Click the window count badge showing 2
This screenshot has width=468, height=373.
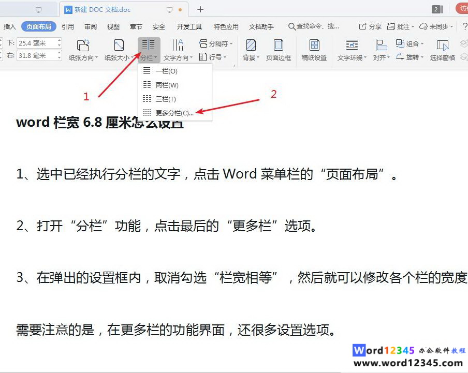click(x=436, y=9)
